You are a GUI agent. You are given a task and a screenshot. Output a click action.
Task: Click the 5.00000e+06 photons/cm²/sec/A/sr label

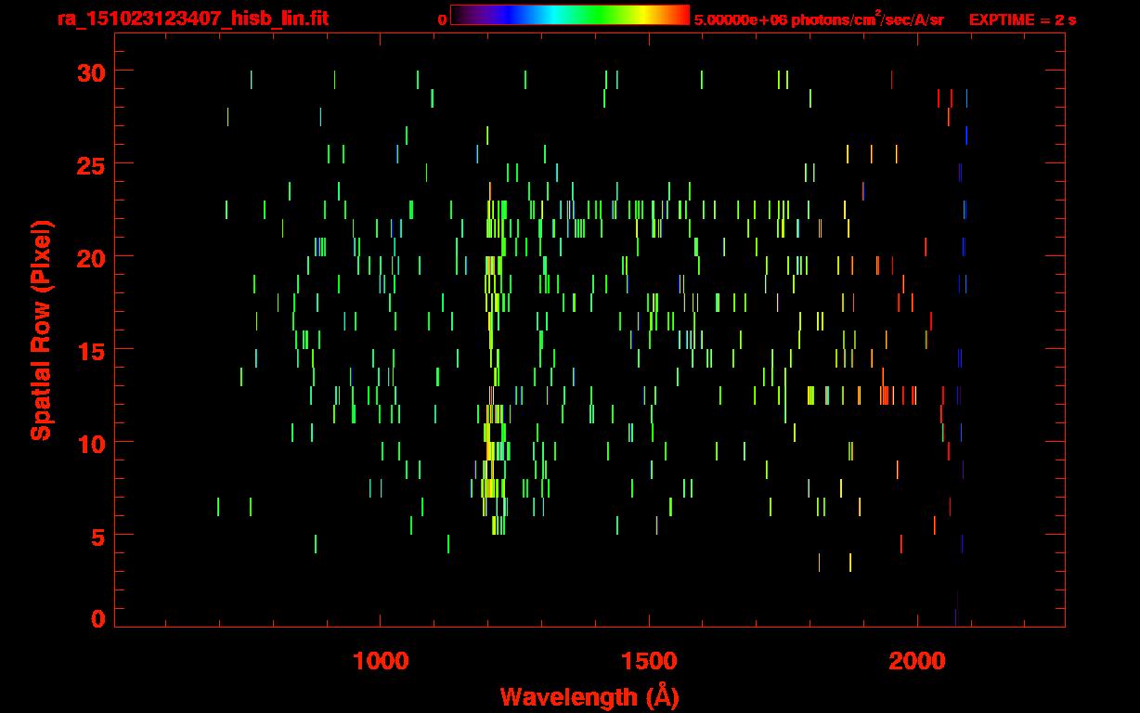819,19
